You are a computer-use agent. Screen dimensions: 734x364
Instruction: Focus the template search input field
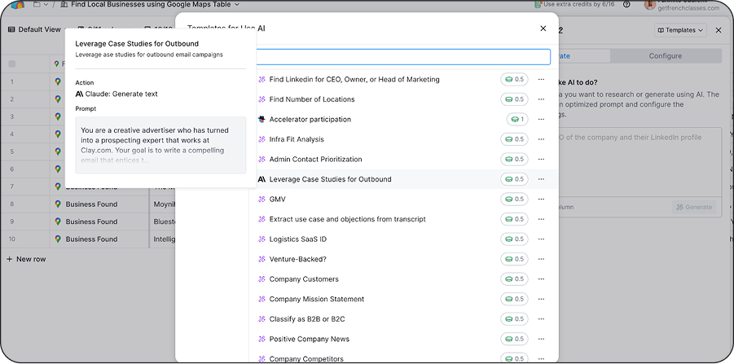click(x=402, y=57)
